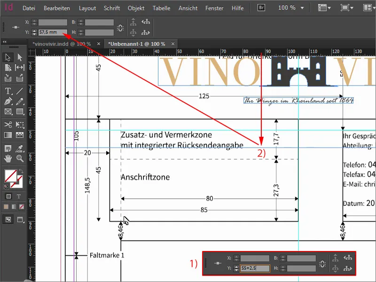Select the Direct Selection tool
This screenshot has height=282, width=376.
pos(20,57)
